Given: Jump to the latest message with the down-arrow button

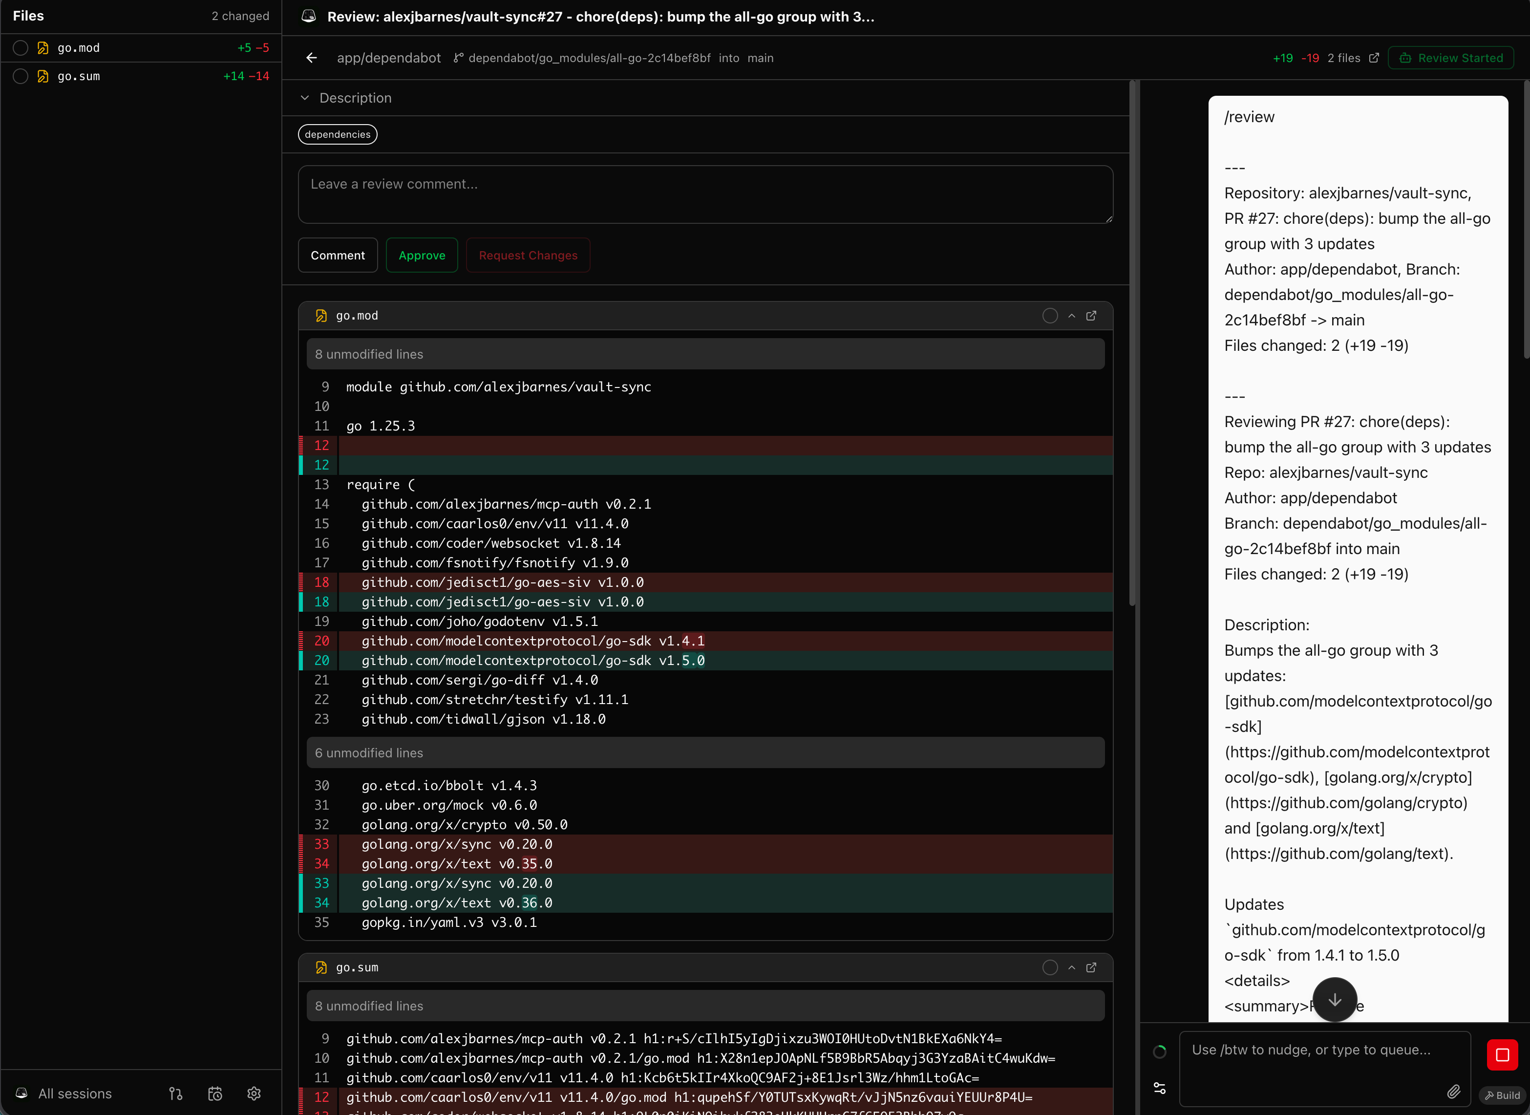Looking at the screenshot, I should [1335, 1000].
